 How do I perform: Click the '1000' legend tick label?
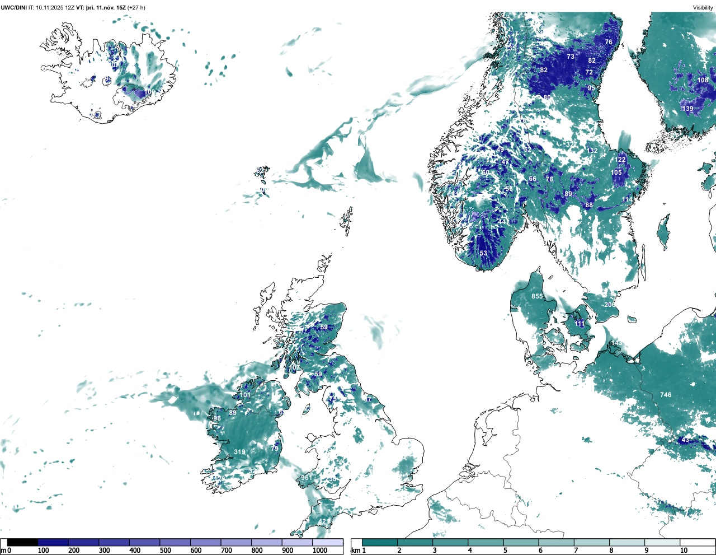pyautogui.click(x=320, y=551)
